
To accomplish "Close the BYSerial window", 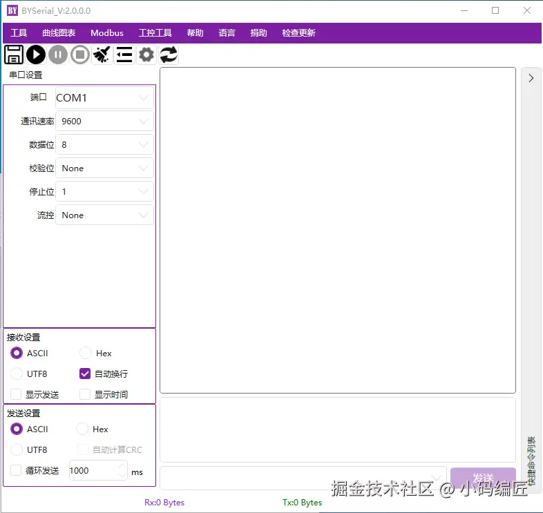I will pos(527,10).
